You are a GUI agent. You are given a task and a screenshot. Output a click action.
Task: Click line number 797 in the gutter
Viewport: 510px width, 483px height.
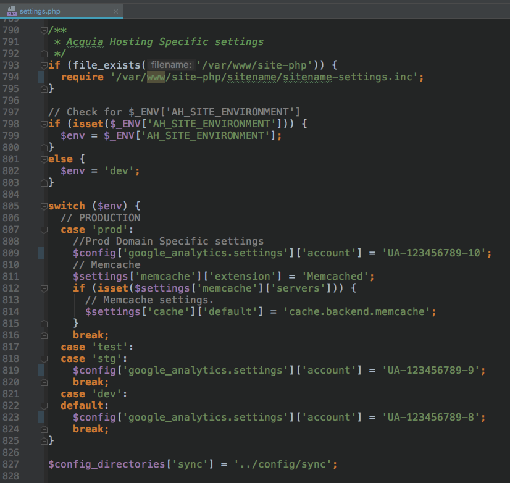10,112
